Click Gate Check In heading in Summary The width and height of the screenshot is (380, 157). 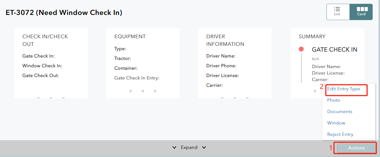click(334, 50)
